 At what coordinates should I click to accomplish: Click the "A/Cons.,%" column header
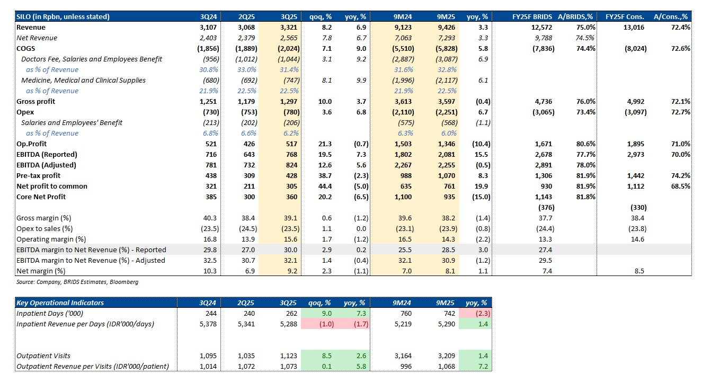click(672, 16)
